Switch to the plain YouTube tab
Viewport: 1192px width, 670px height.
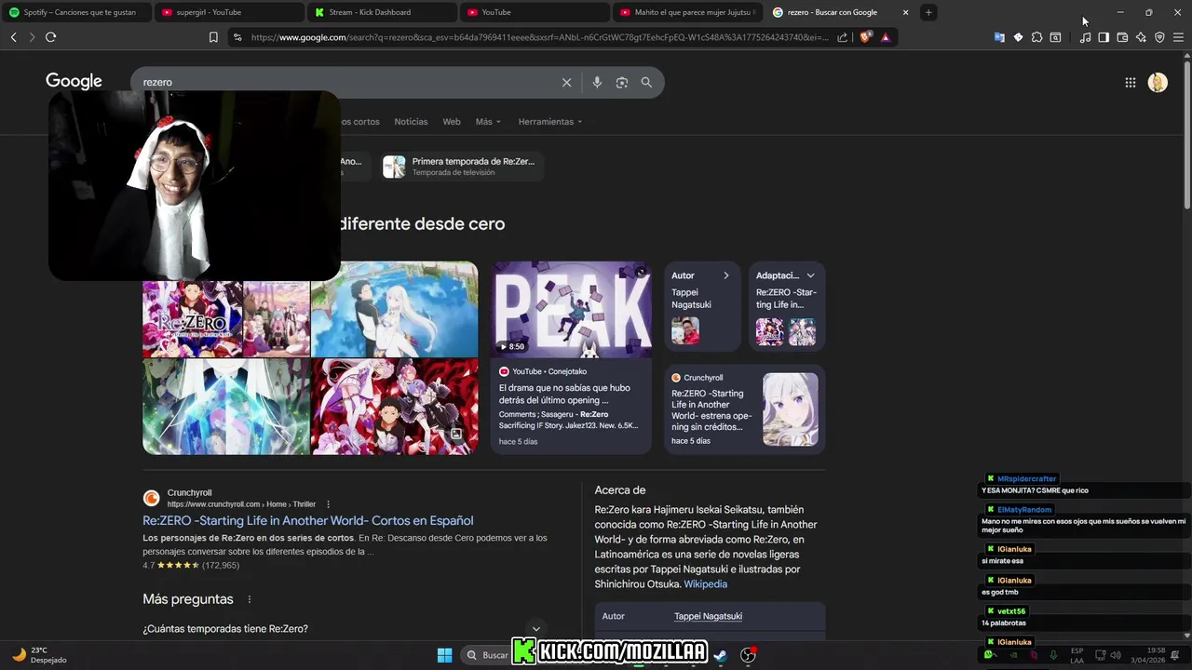pos(535,12)
